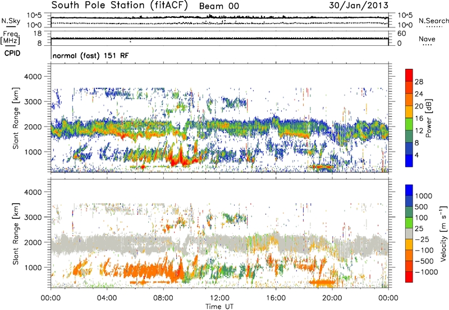The height and width of the screenshot is (310, 449).
Task: Click the '3000' tick on the velocity panel
Action: point(33,217)
